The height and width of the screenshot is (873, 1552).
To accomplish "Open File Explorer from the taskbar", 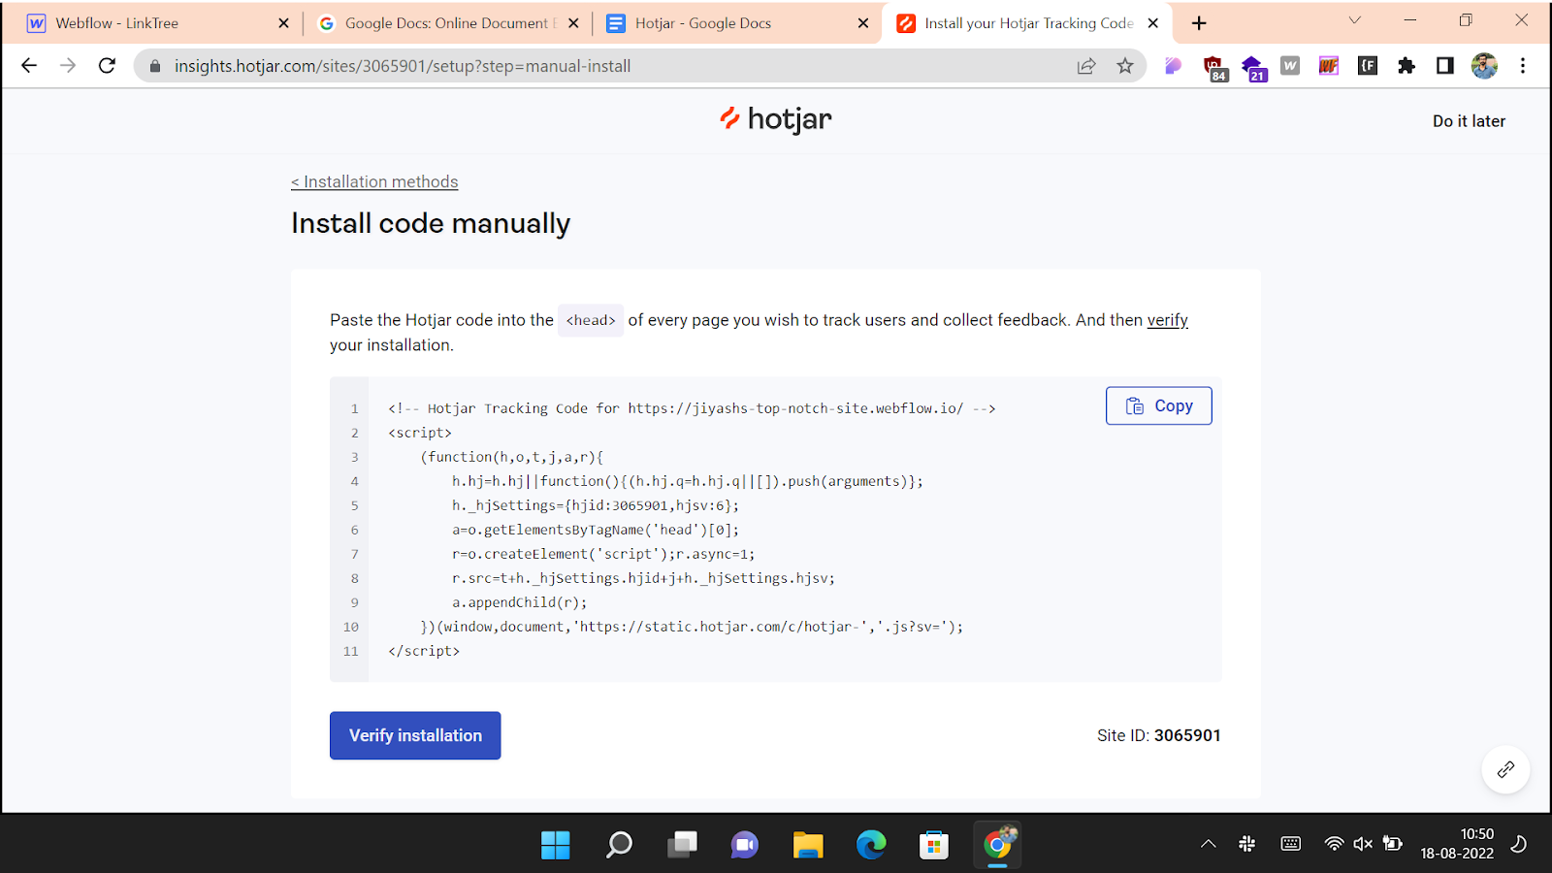I will tap(808, 845).
